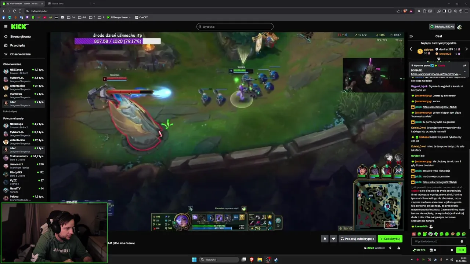Open Obserwowane in sidebar

(18, 54)
